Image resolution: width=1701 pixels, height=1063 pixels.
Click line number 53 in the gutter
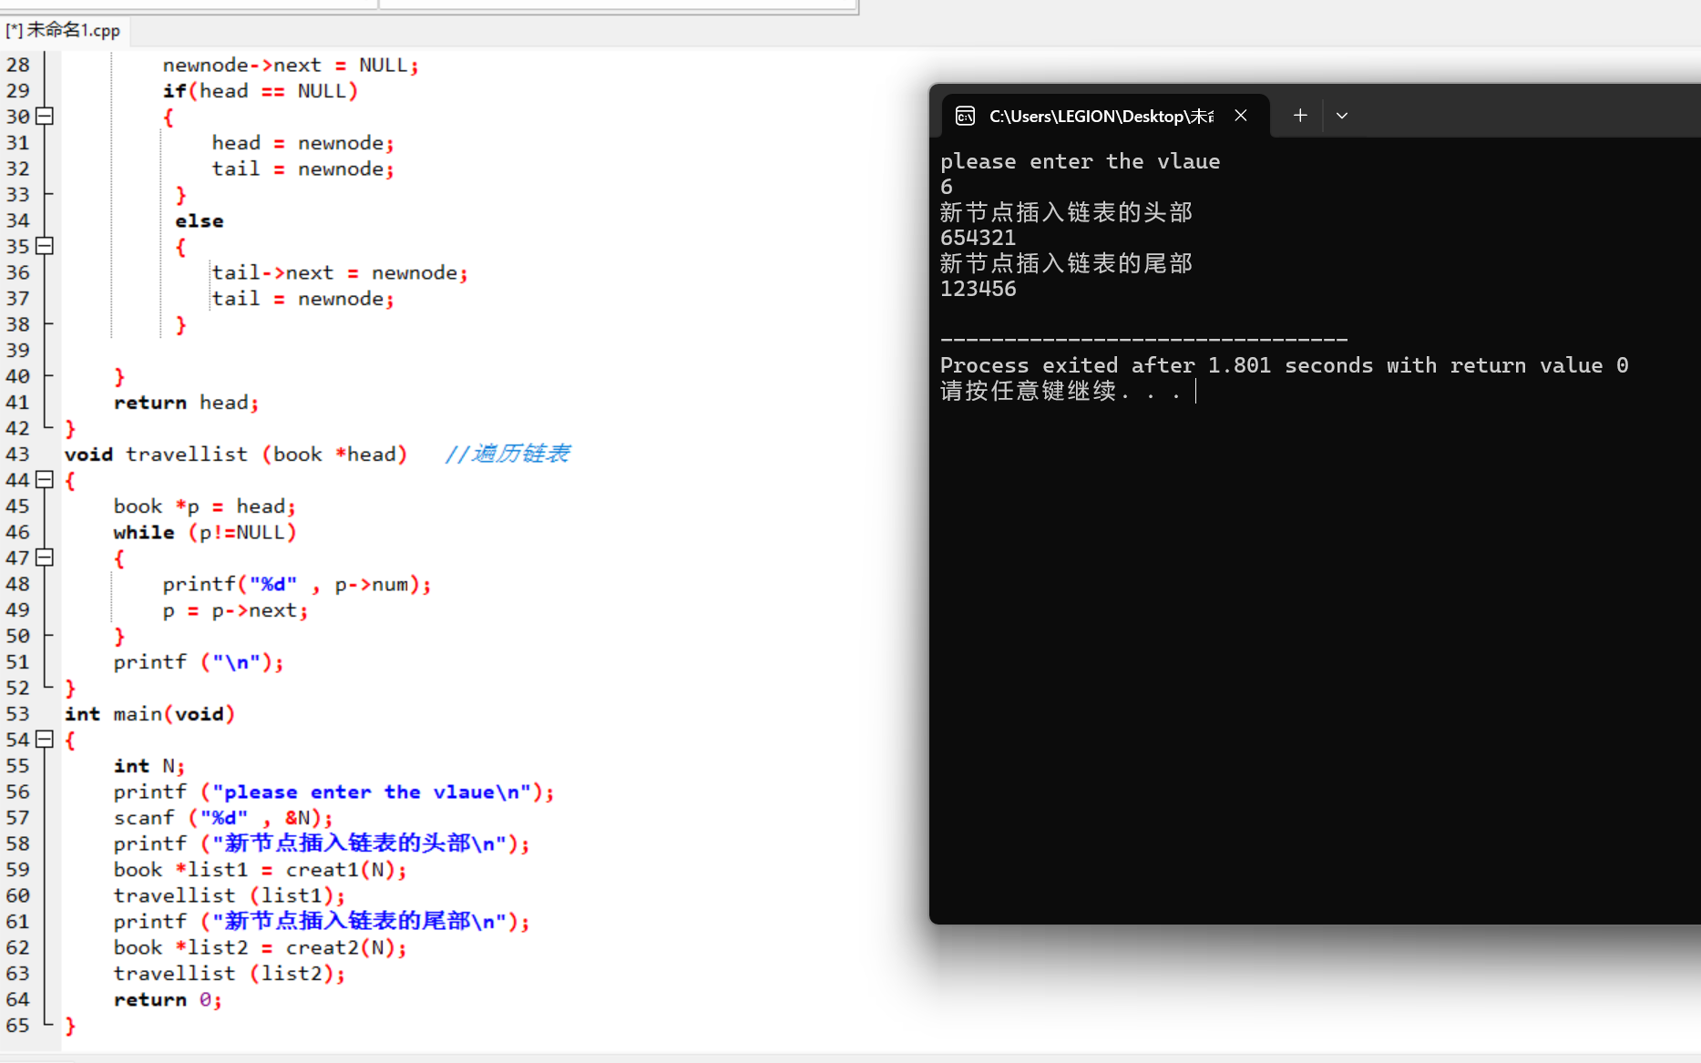point(17,714)
